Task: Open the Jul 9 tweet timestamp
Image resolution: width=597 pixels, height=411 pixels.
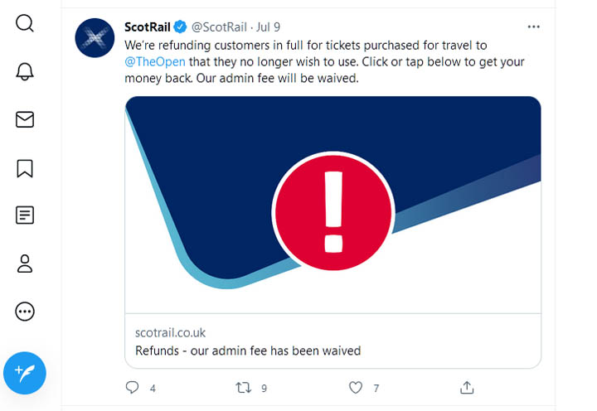Action: point(268,27)
